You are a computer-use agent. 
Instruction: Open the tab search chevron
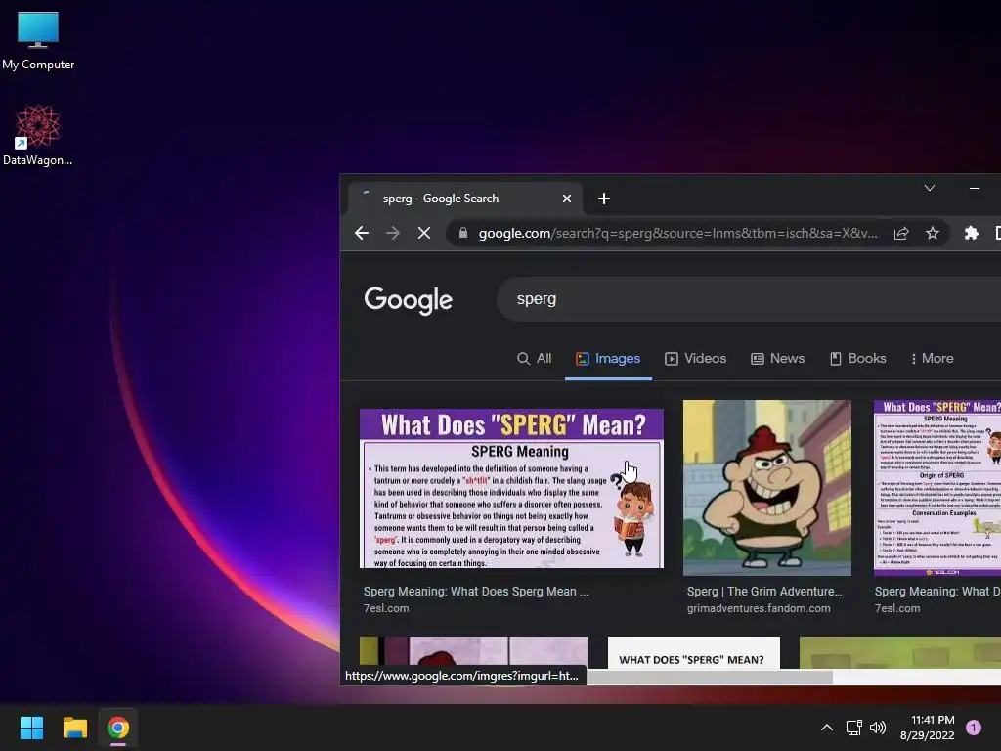pyautogui.click(x=930, y=188)
